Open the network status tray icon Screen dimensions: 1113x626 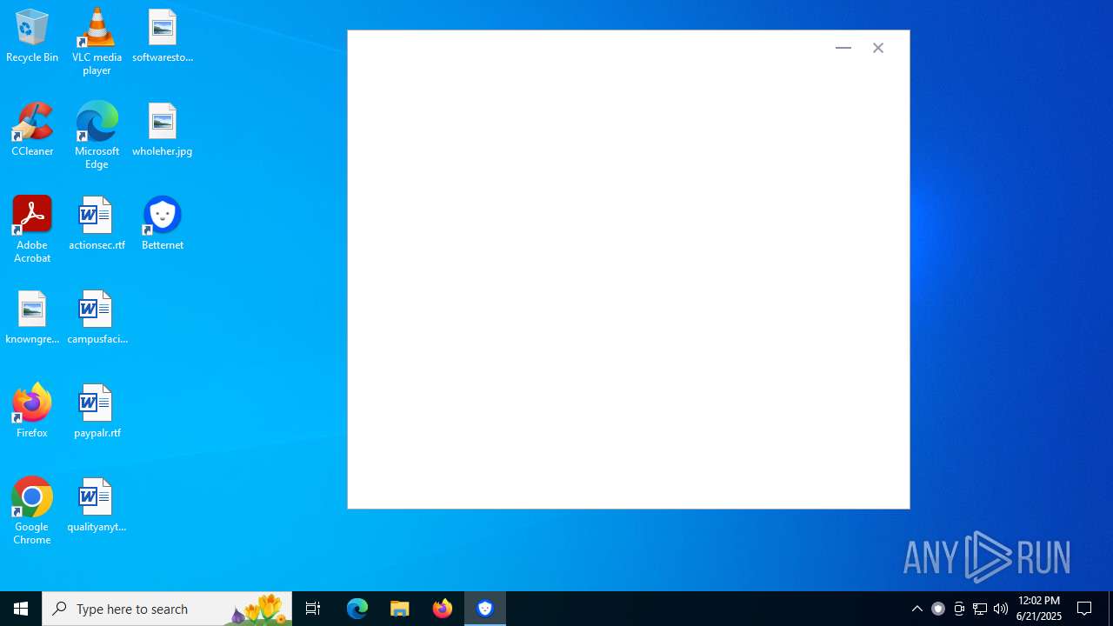[x=980, y=609]
